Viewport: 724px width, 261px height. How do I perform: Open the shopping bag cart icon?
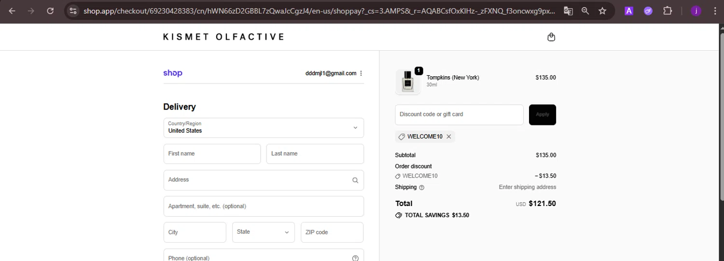(551, 37)
